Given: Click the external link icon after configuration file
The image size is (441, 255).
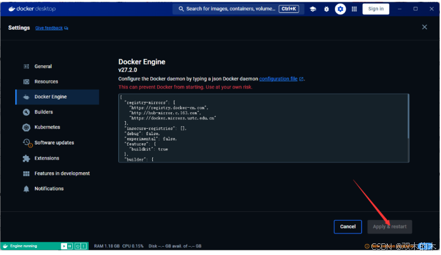Looking at the screenshot, I should 301,79.
